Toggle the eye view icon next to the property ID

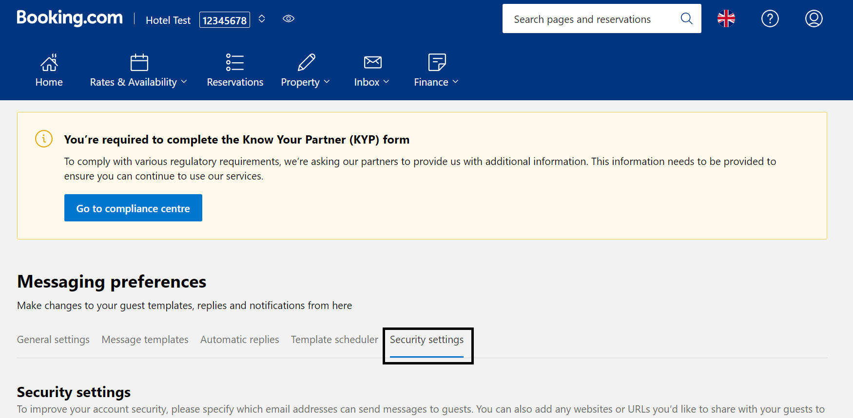pyautogui.click(x=289, y=18)
